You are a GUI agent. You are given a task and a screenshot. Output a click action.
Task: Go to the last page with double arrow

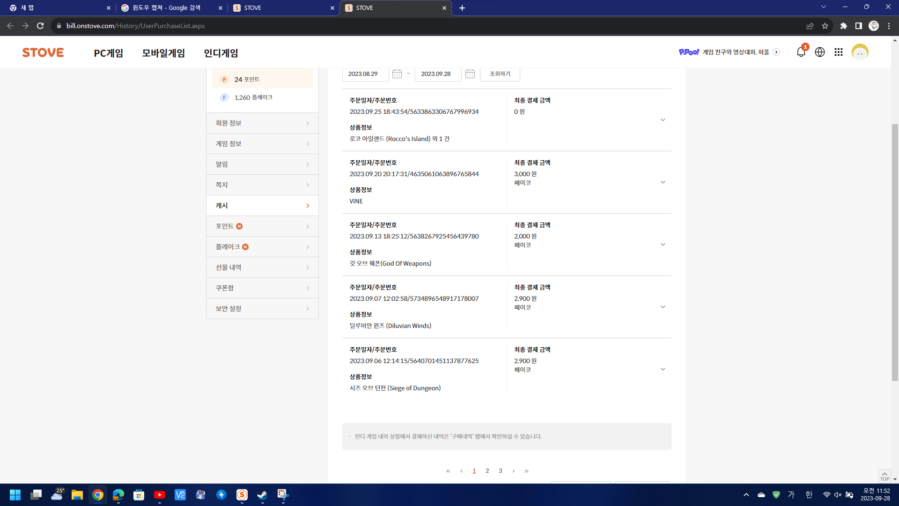click(527, 471)
